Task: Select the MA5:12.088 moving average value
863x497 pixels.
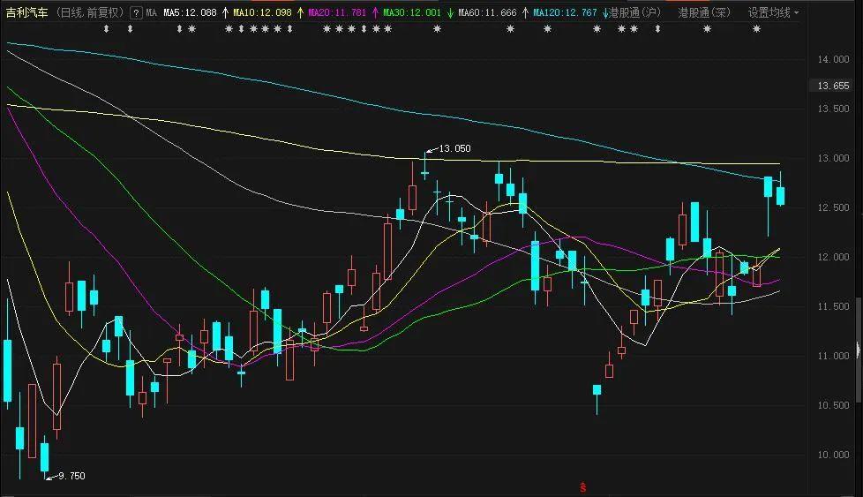Action: coord(190,12)
